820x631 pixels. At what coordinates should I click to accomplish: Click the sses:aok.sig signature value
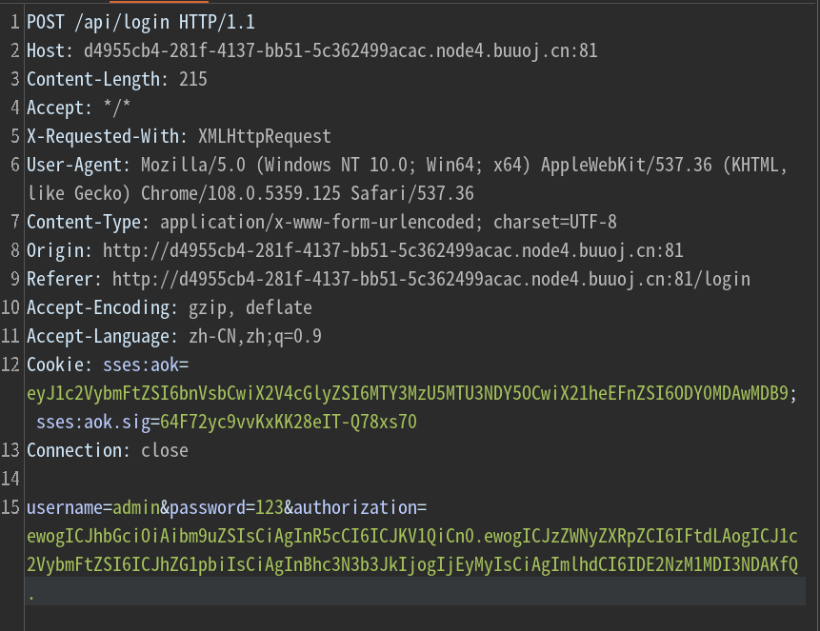tap(288, 422)
